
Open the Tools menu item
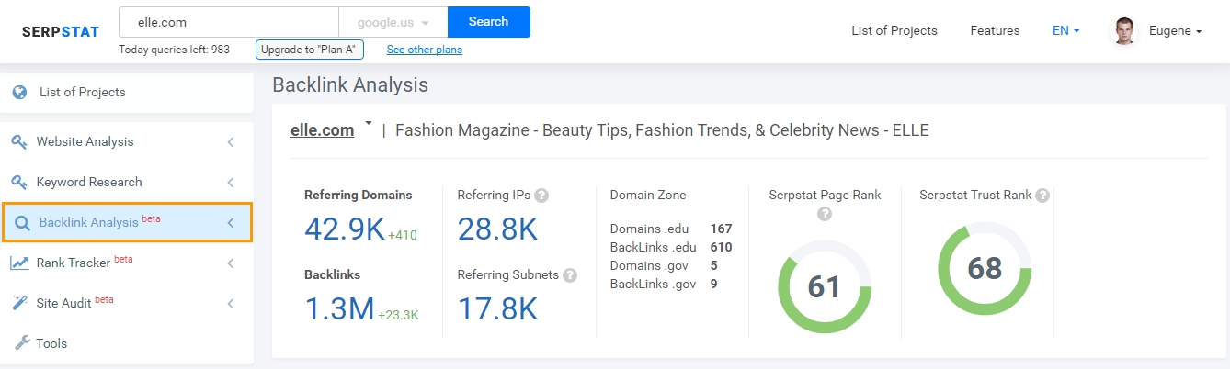point(127,344)
